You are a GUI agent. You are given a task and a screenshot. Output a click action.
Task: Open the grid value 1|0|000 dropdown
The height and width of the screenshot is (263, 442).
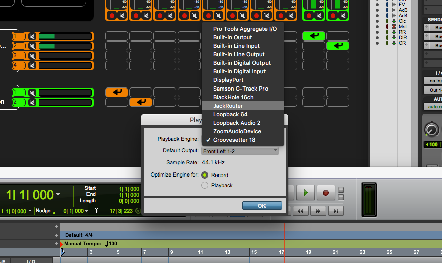point(30,211)
